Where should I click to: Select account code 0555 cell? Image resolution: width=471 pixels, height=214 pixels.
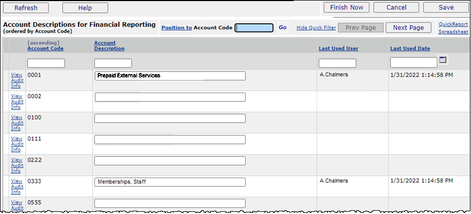(34, 203)
